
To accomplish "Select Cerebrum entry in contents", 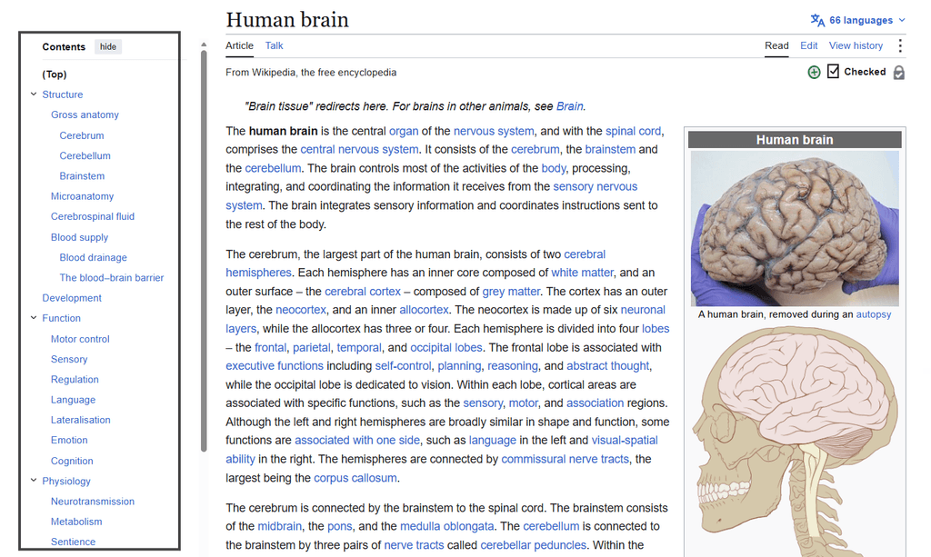I will click(x=82, y=135).
